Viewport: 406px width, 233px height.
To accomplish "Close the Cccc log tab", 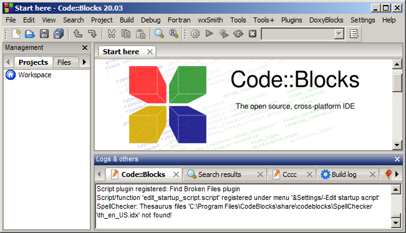I will [x=309, y=174].
